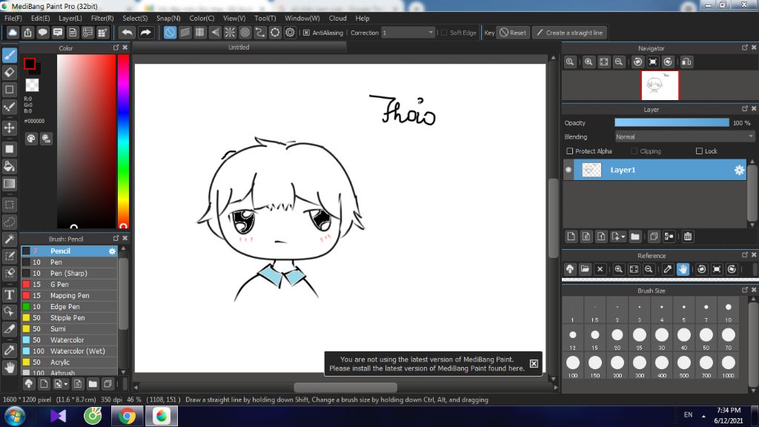This screenshot has height=427, width=759.
Task: Open image in Reference panel
Action: click(x=585, y=269)
